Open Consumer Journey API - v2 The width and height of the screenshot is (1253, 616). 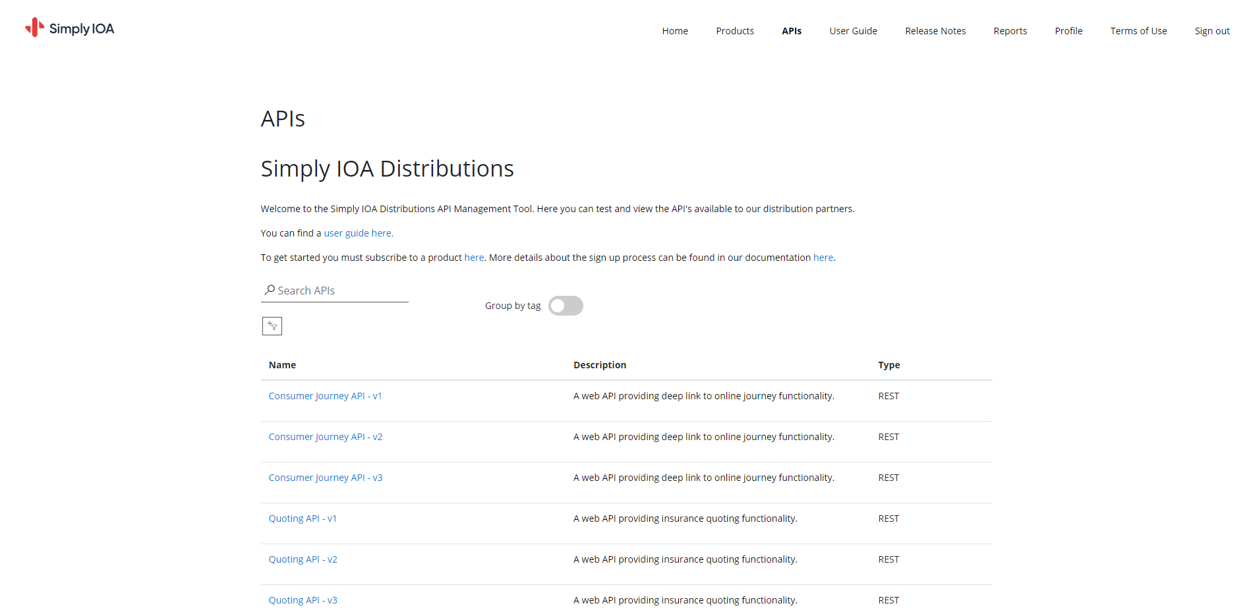326,437
